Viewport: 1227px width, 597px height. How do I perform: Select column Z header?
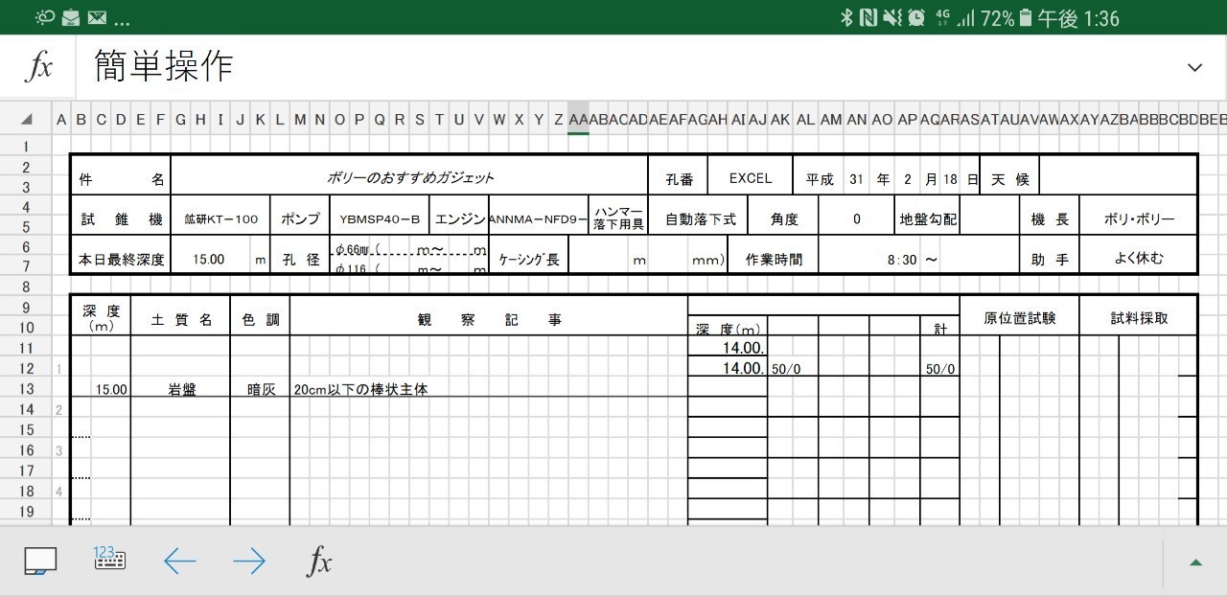[558, 120]
